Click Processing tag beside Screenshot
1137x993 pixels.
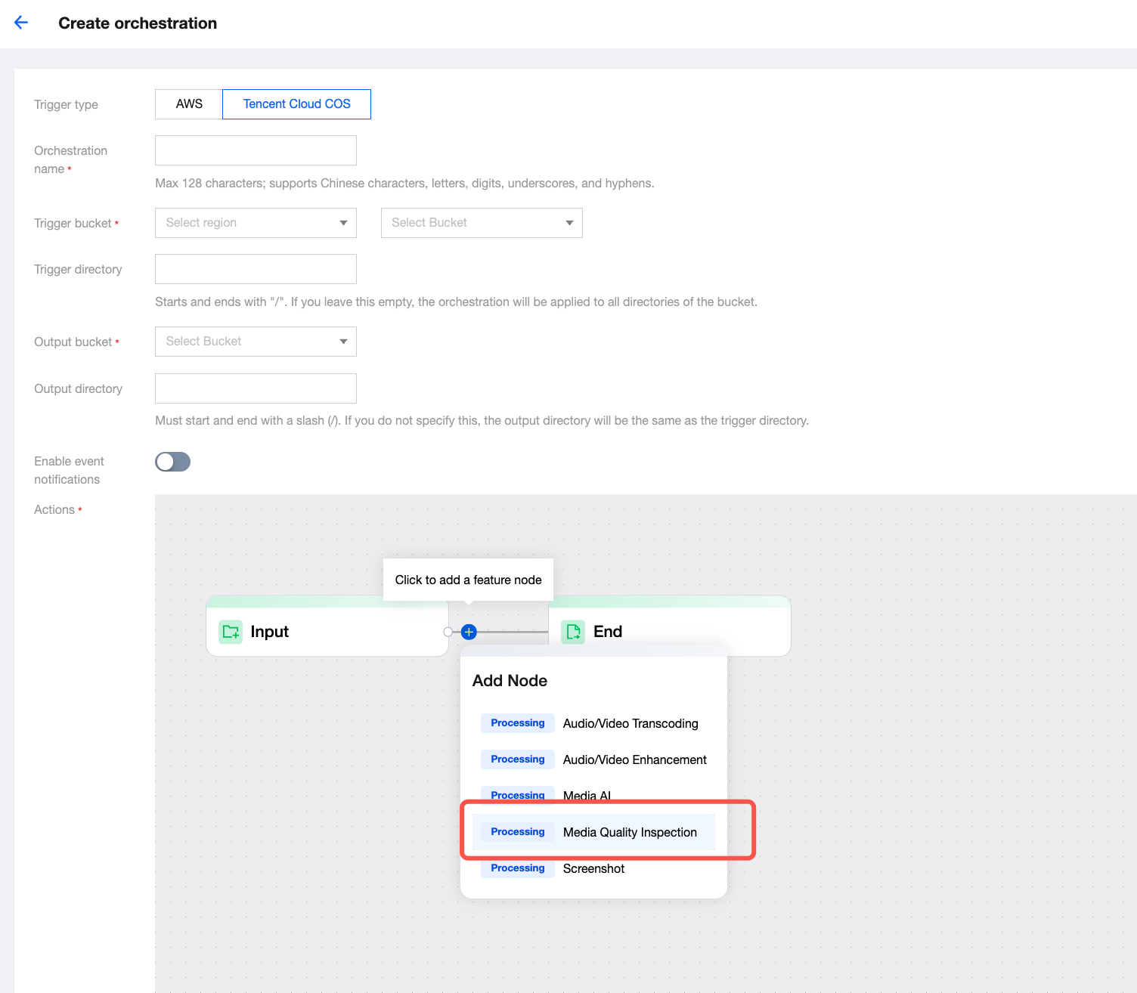tap(517, 868)
